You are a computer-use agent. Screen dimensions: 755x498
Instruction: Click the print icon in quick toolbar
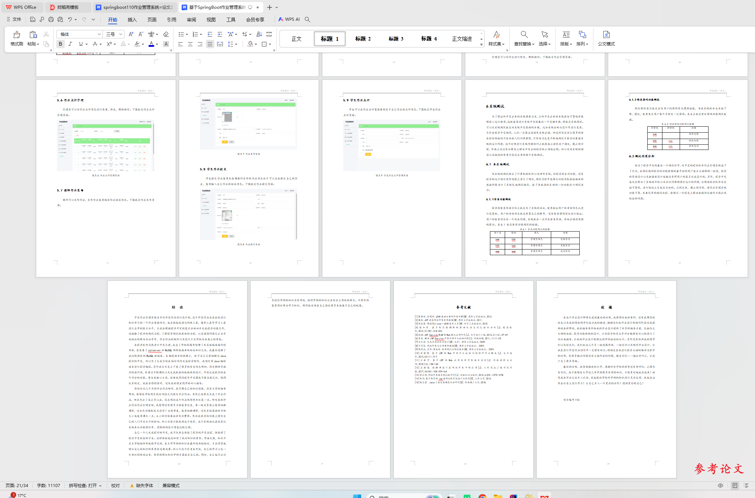[51, 19]
